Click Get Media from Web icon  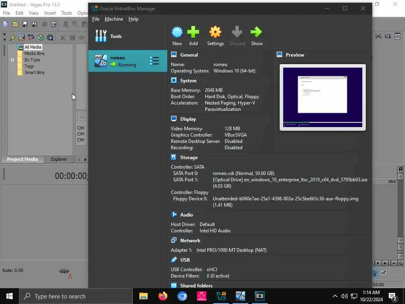(50, 38)
